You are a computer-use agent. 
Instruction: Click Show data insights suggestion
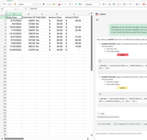(x=104, y=124)
